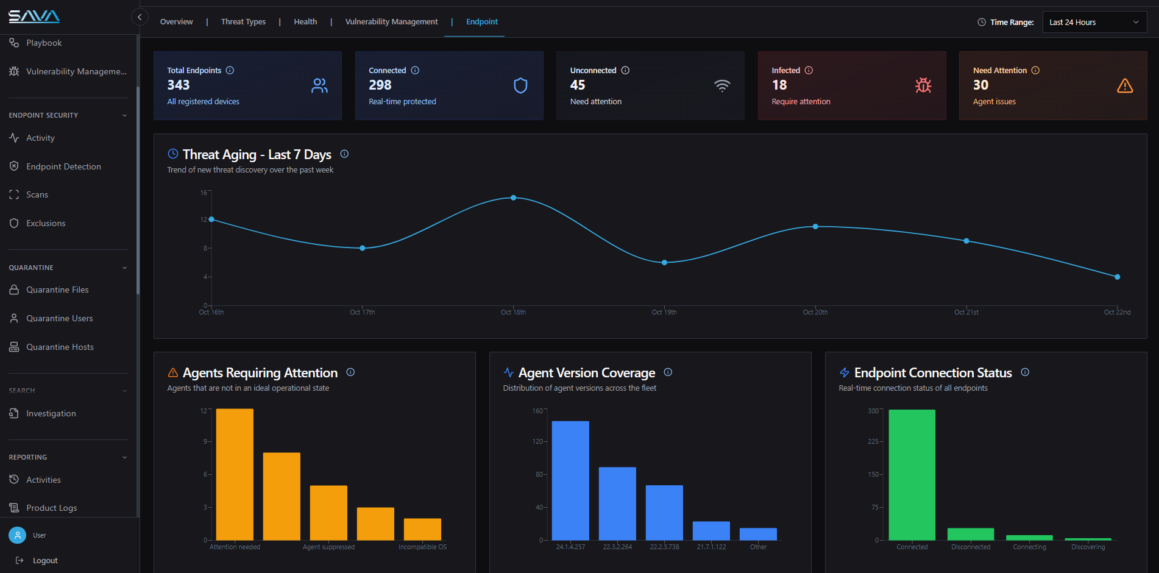Screen dimensions: 1159x573
Task: Open Endpoint Detection shield icon
Action: click(x=14, y=166)
